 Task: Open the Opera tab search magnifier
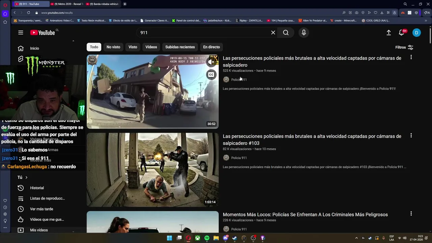coord(405,4)
